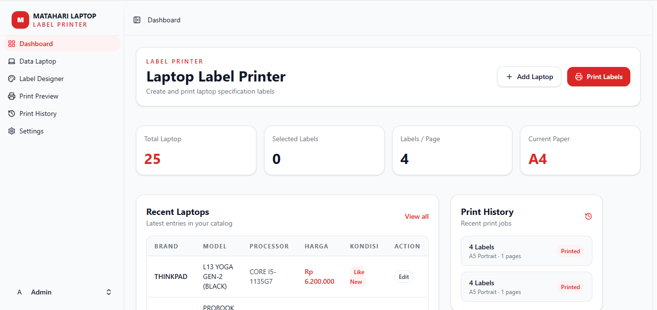Click the Rp 6.200.000 price cell
The width and height of the screenshot is (657, 310).
tap(320, 277)
